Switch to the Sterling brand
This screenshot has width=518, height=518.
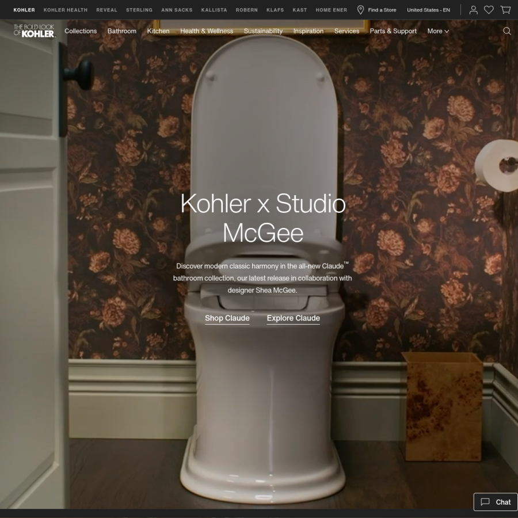pyautogui.click(x=139, y=10)
